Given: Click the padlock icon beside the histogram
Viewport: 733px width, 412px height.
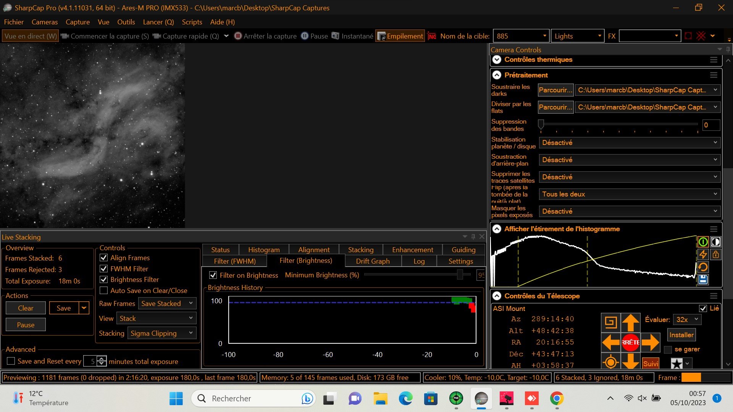Looking at the screenshot, I should pyautogui.click(x=715, y=254).
